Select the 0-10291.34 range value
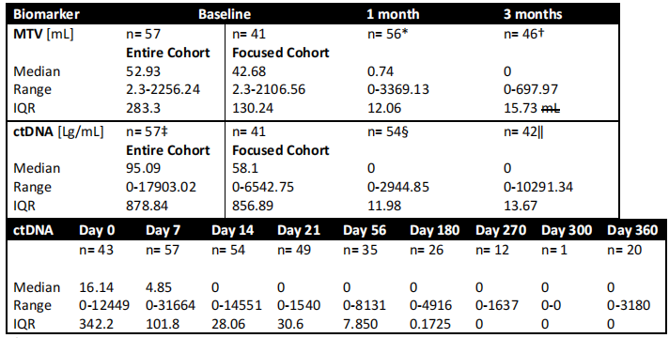Screen dimensions: 669x338 click(538, 187)
